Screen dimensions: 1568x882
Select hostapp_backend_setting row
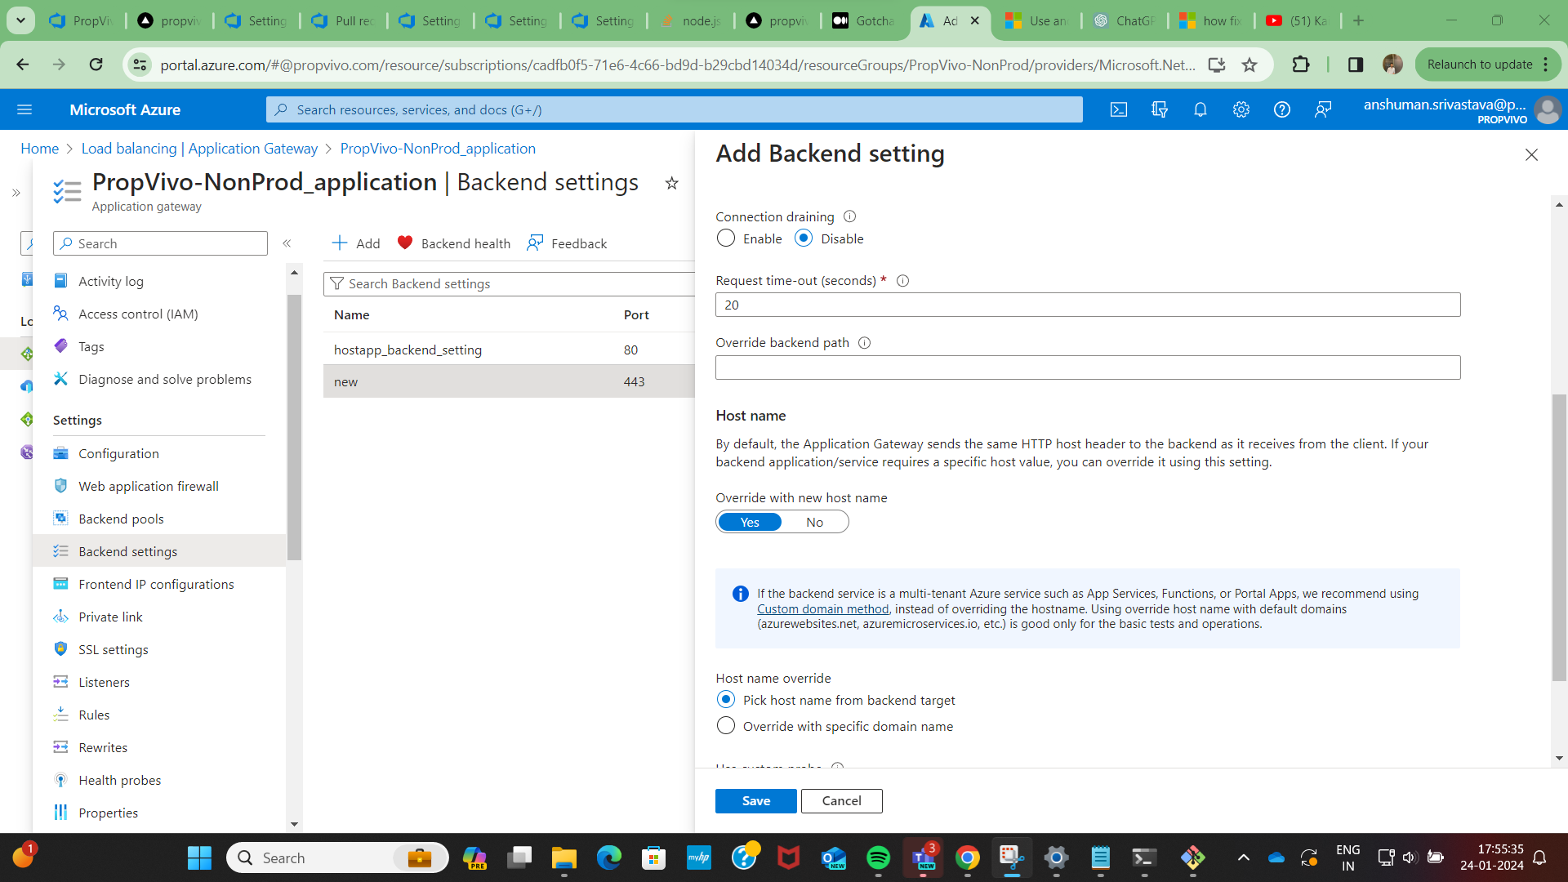[509, 350]
